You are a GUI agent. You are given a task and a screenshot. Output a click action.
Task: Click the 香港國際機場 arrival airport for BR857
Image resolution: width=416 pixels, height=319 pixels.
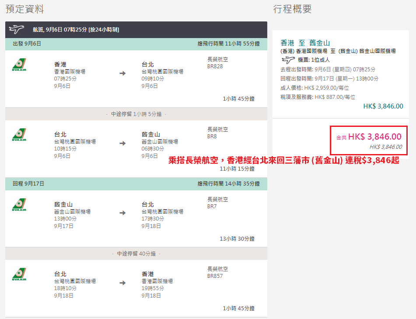157,281
